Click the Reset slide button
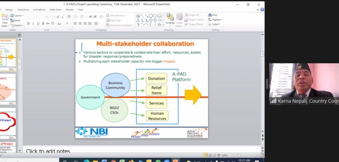 (x=16, y=20)
